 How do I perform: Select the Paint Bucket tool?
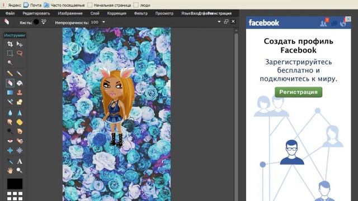(x=20, y=83)
